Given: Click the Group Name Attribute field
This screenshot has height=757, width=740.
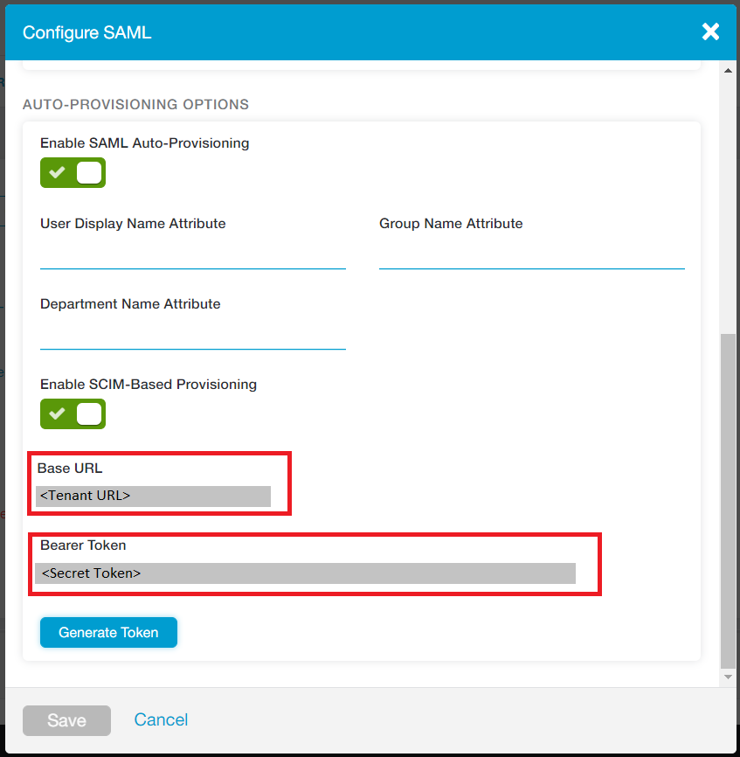Looking at the screenshot, I should click(x=531, y=262).
